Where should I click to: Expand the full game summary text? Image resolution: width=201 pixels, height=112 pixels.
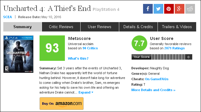[85, 92]
